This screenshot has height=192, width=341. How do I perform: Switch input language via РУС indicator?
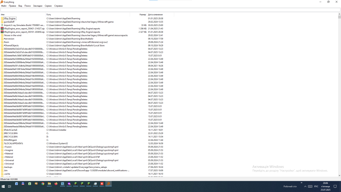tap(316, 186)
